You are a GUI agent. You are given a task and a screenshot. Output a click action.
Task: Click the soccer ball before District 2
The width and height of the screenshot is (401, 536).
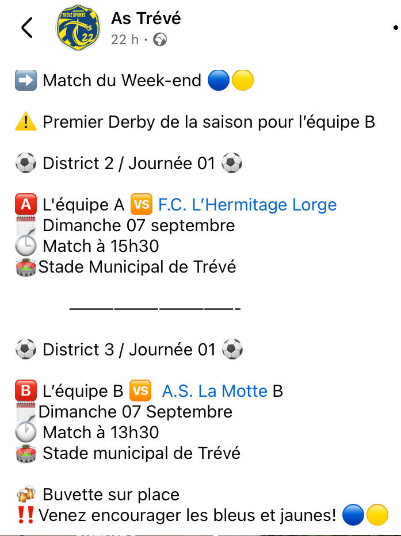[x=26, y=163]
